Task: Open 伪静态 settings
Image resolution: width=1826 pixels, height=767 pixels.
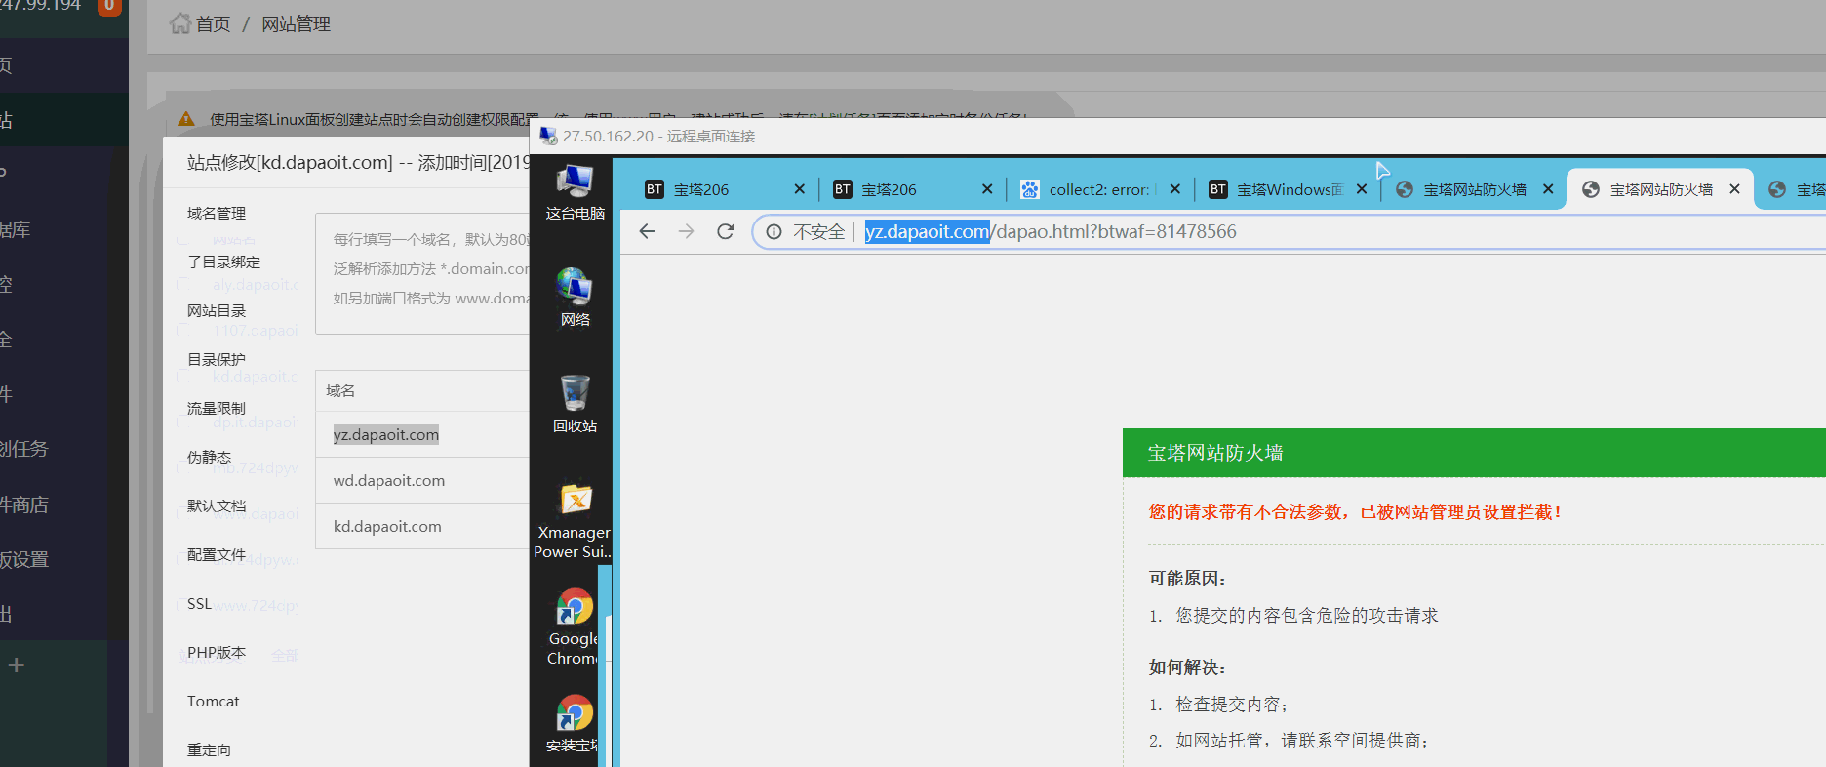Action: [x=209, y=457]
